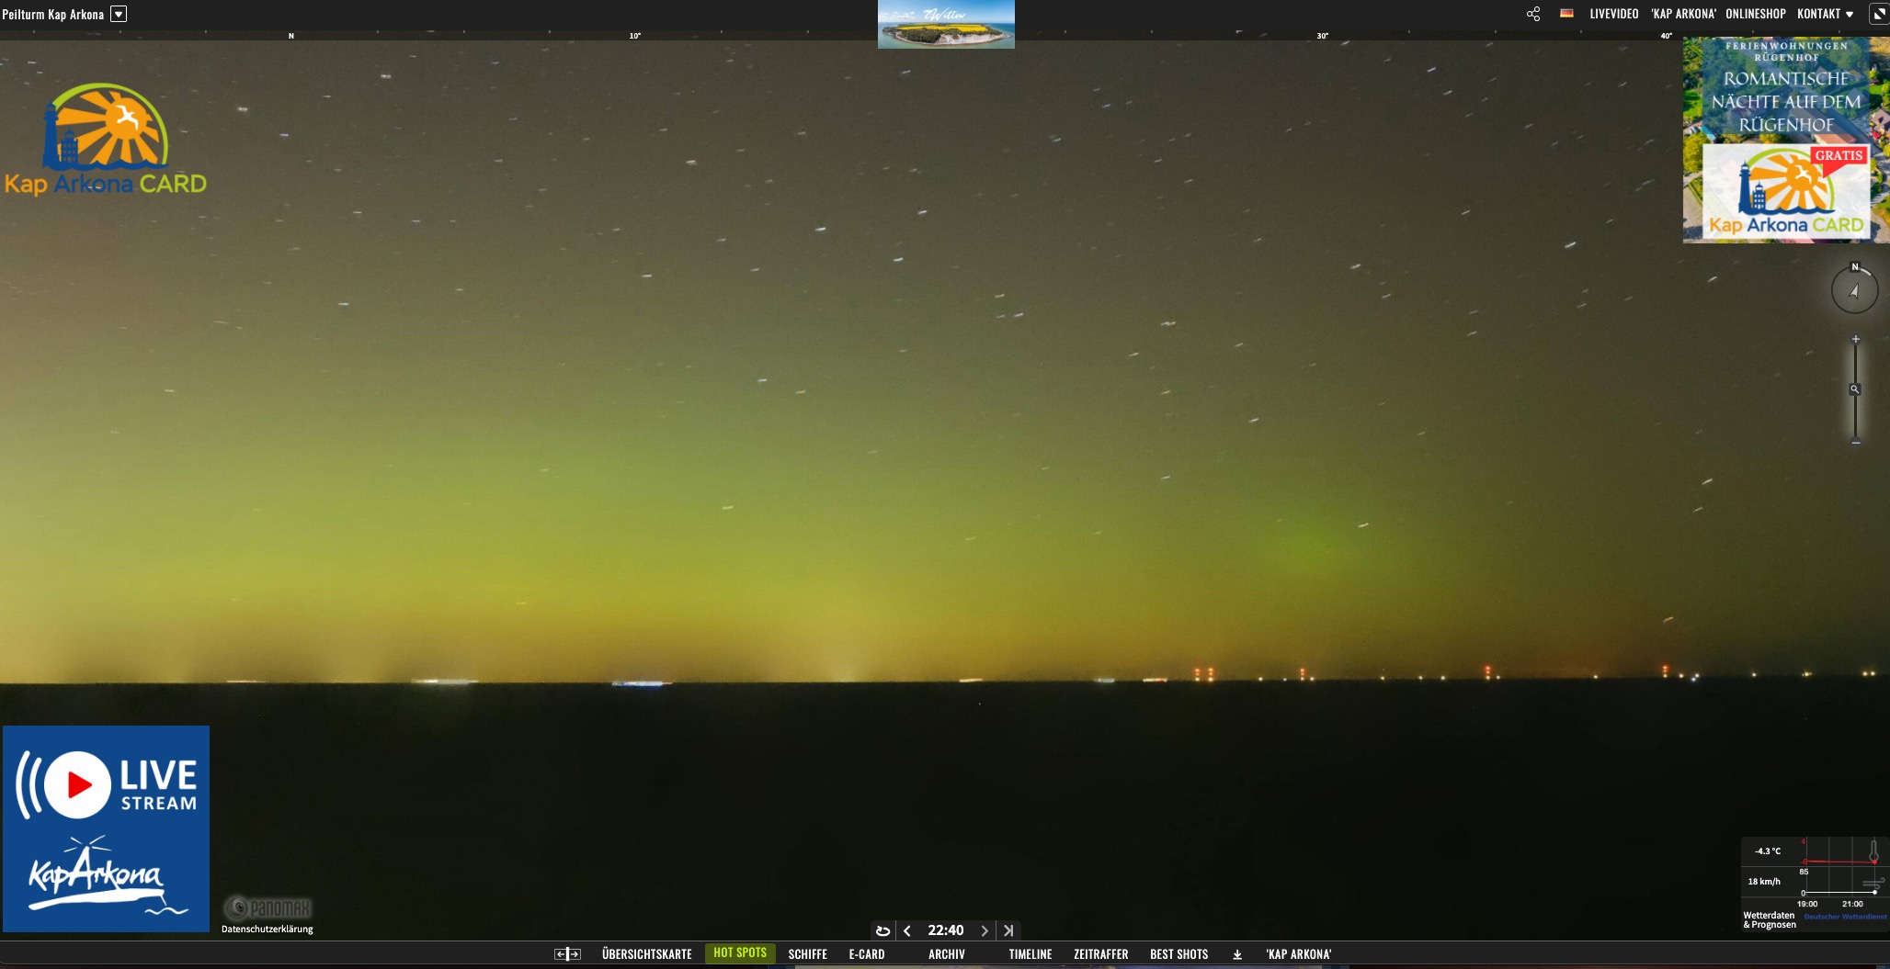
Task: Click the reload loop icon beside 22:40
Action: 882,930
